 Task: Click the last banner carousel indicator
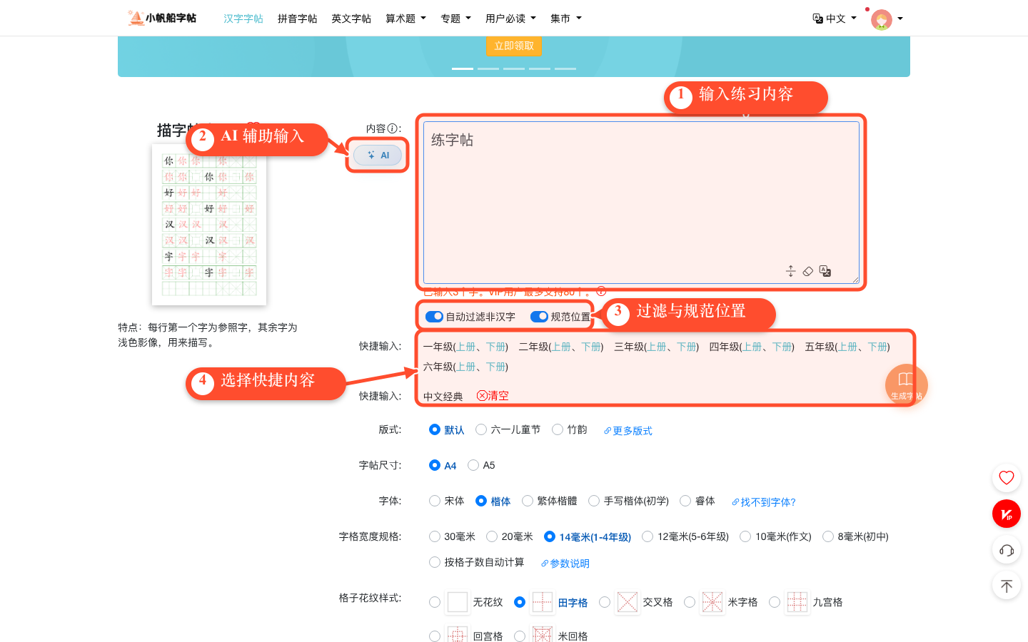click(565, 68)
